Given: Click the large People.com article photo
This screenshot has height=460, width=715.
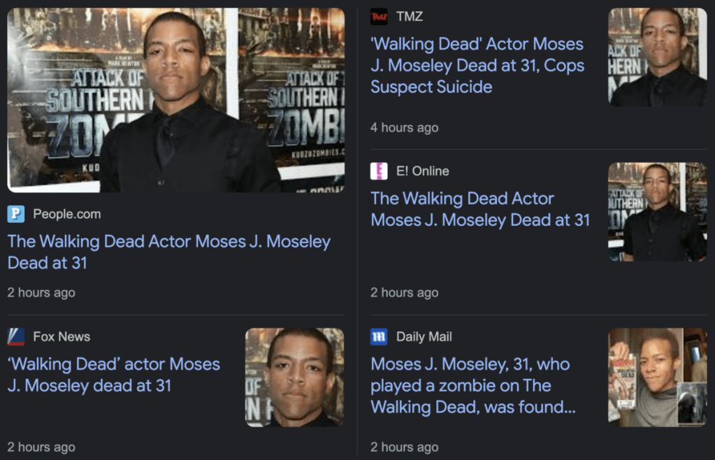Looking at the screenshot, I should pyautogui.click(x=176, y=100).
